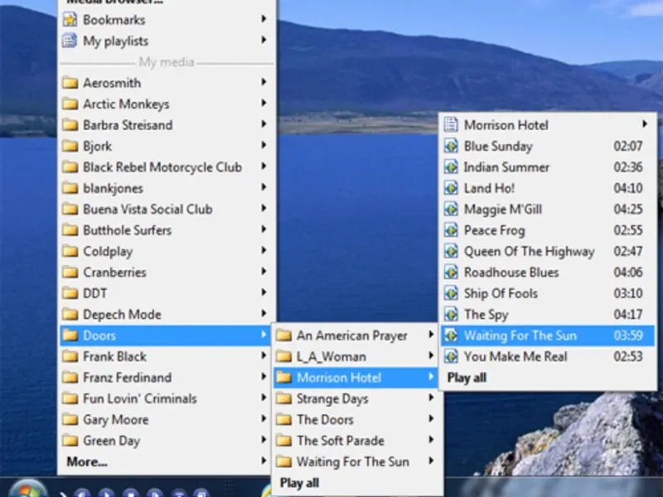
Task: Click the You Make Me Real track icon
Action: point(451,356)
